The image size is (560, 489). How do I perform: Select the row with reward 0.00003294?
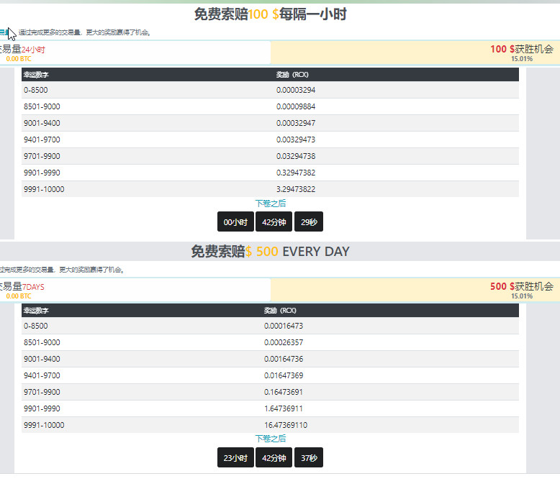(x=270, y=91)
